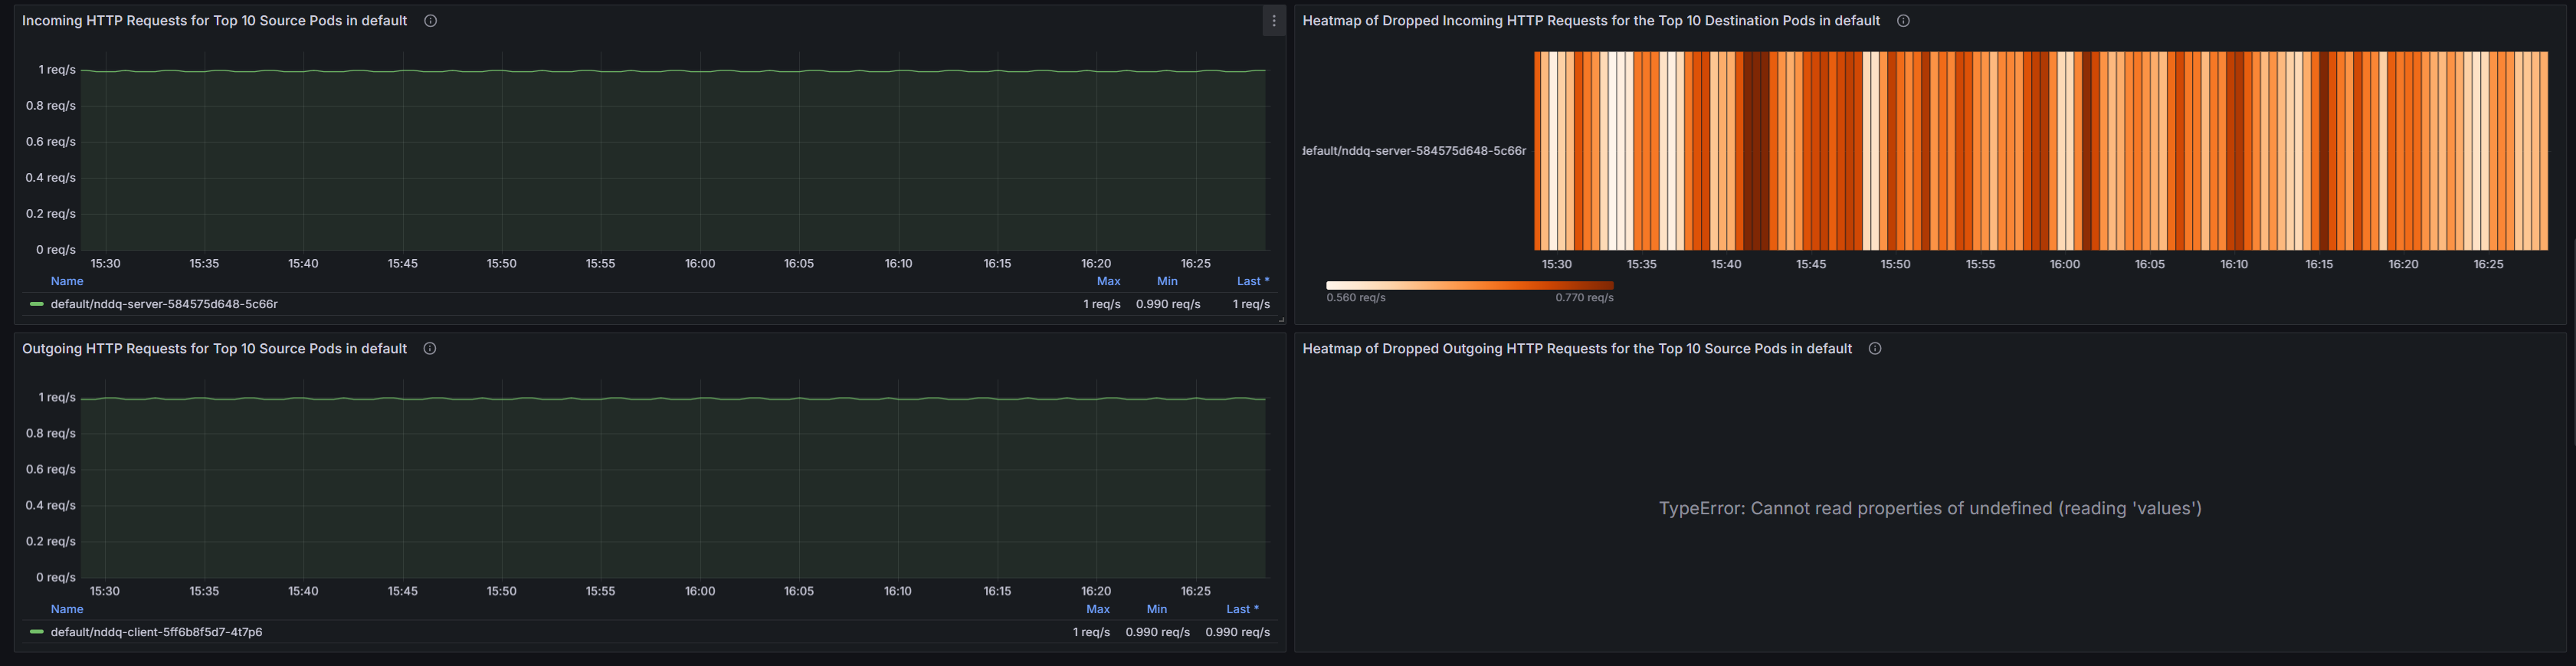Click the Heatmap of Dropped Incoming panel title
Image resolution: width=2576 pixels, height=666 pixels.
pos(1590,21)
